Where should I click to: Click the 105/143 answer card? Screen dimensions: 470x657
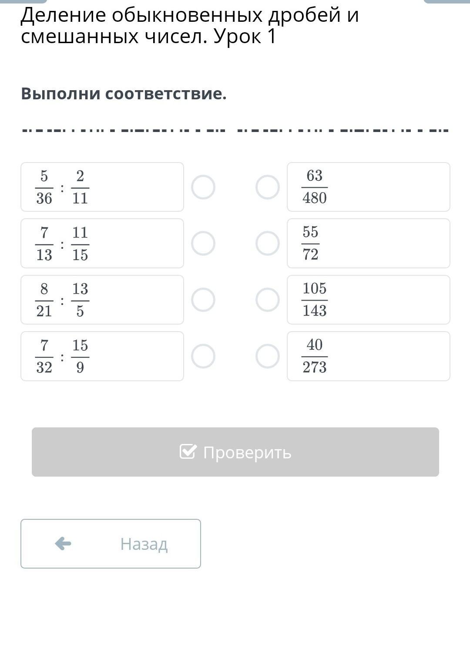pyautogui.click(x=368, y=300)
